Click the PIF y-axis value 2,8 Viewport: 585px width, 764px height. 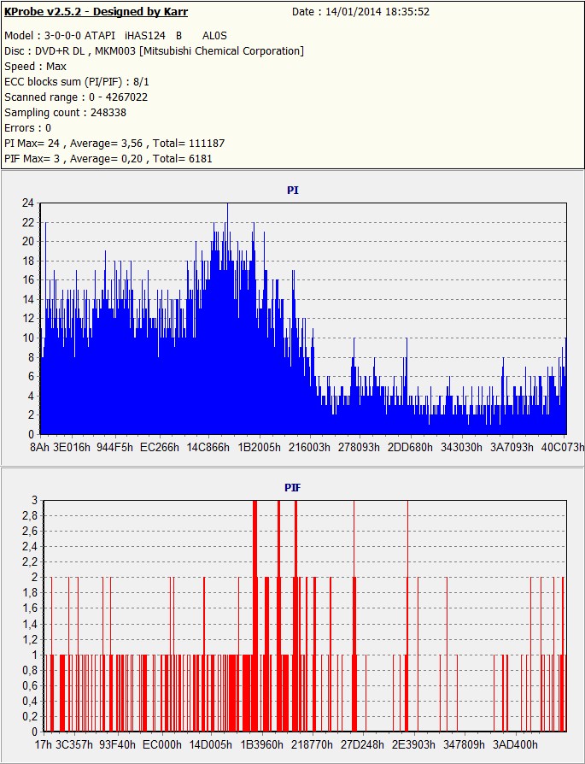(x=30, y=515)
